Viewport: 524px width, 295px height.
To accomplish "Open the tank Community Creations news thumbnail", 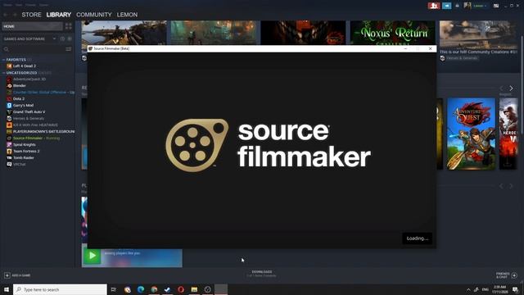I will click(x=478, y=34).
